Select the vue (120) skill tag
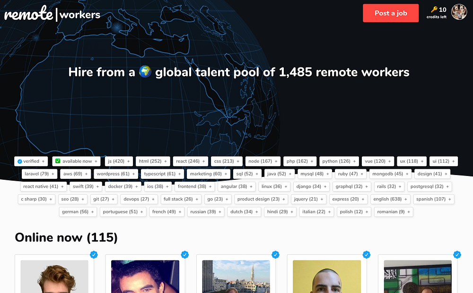Screen dimensions: 473x293 pyautogui.click(x=378, y=161)
